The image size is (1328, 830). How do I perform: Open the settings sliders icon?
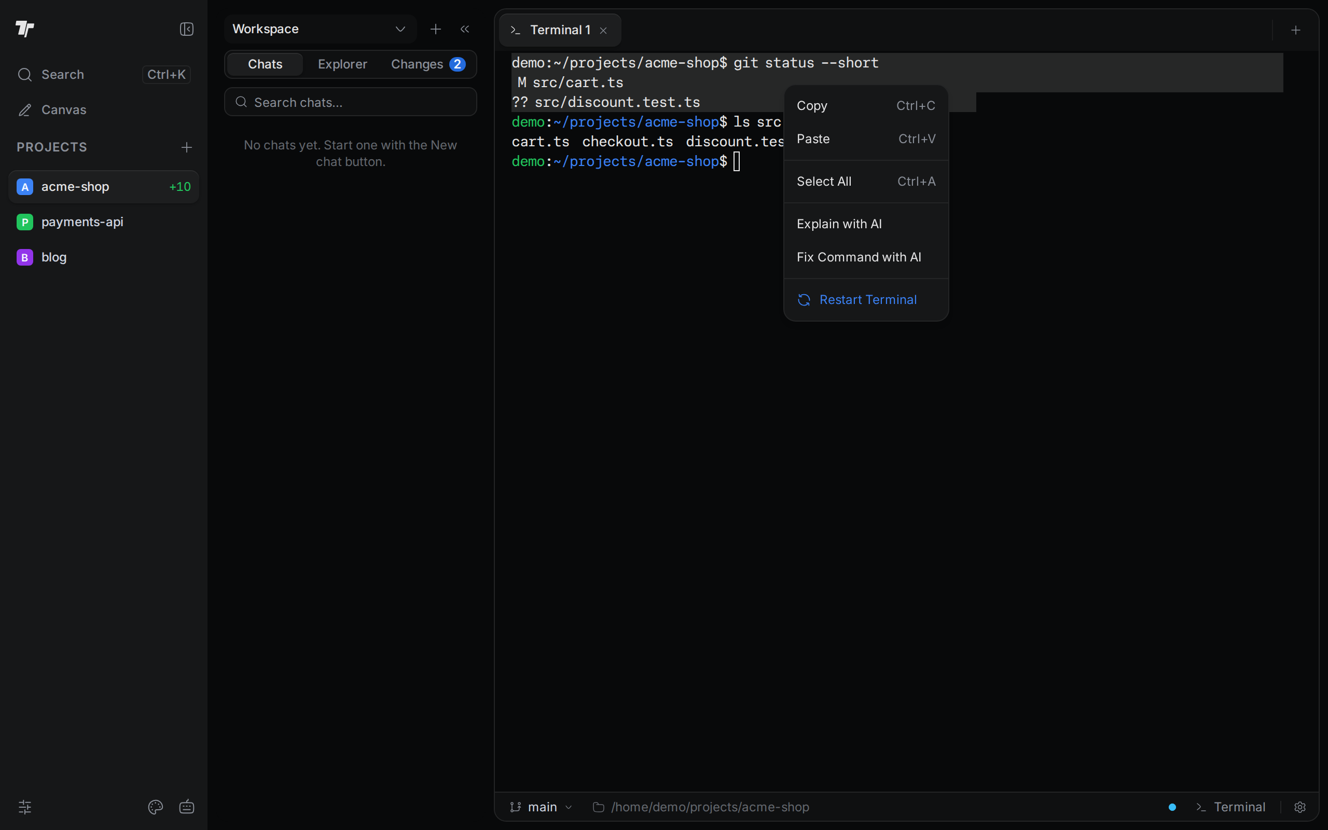pyautogui.click(x=25, y=806)
